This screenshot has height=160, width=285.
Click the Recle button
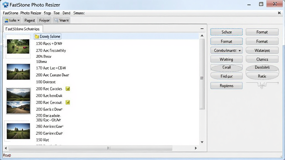coord(262,76)
